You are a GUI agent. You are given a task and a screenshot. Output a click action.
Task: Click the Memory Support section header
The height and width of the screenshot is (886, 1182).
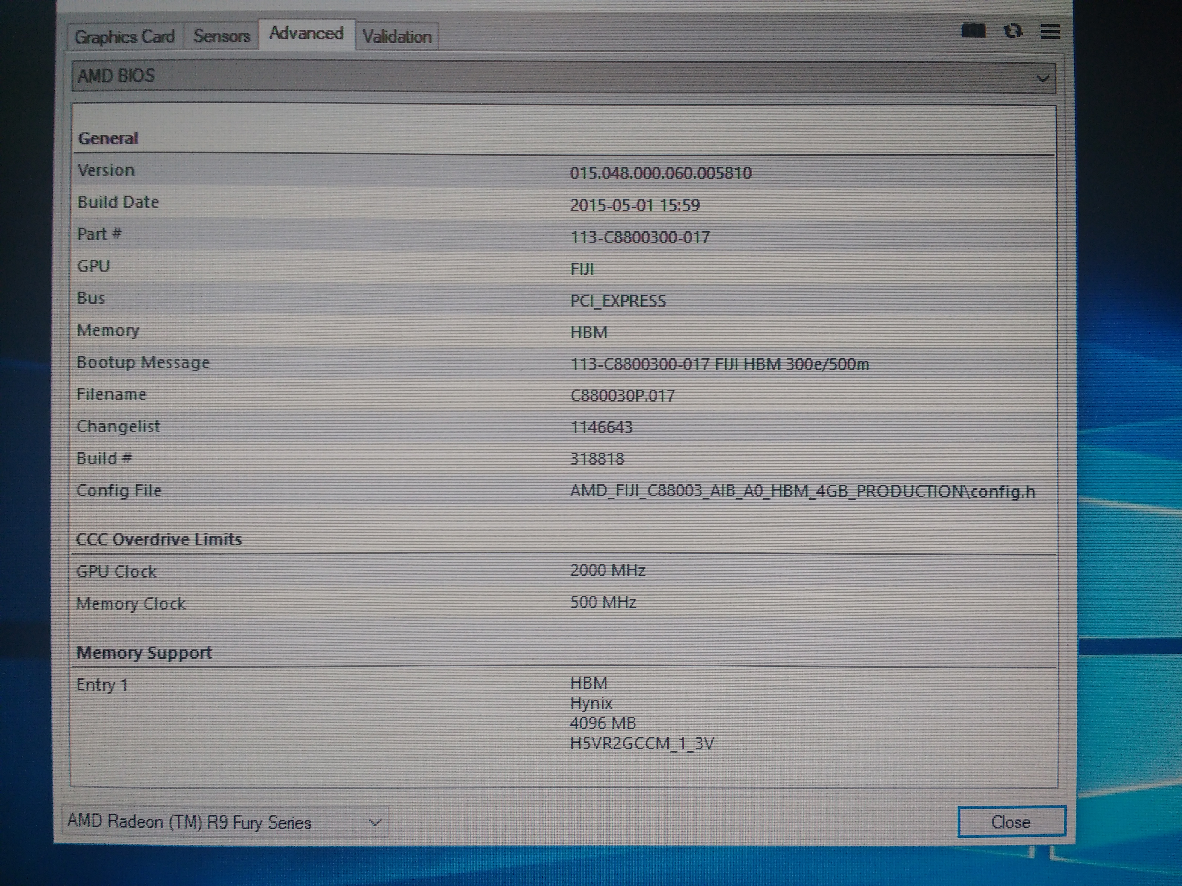[144, 653]
